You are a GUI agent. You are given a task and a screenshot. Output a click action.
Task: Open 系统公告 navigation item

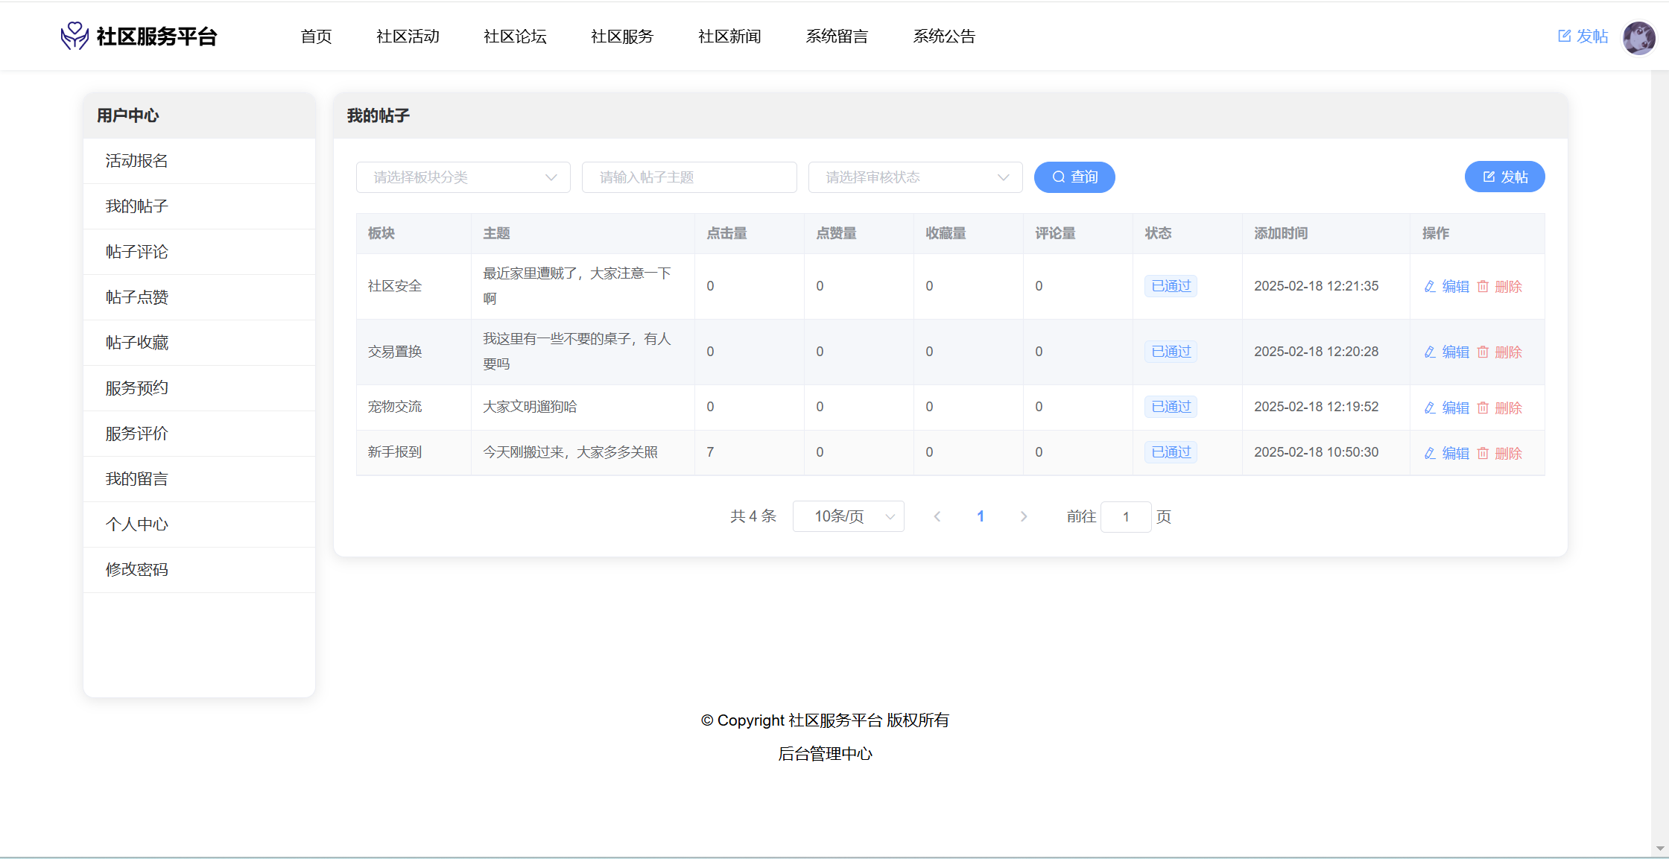coord(944,37)
